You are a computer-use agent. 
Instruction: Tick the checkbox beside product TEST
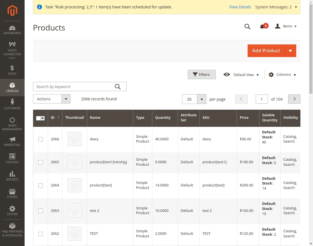tap(40, 234)
